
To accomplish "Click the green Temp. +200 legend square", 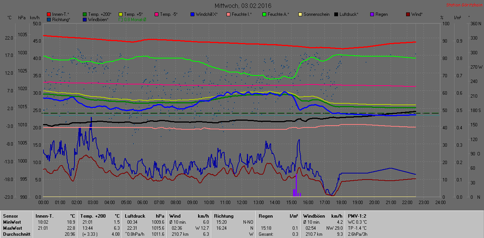I will pos(85,14).
